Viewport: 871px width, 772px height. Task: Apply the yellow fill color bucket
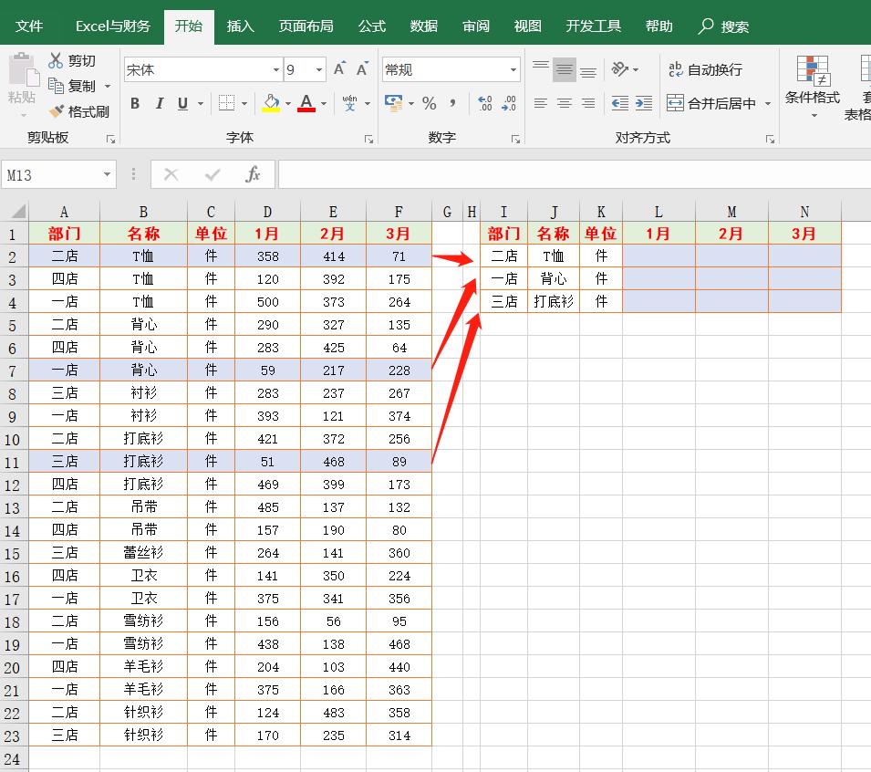[271, 103]
